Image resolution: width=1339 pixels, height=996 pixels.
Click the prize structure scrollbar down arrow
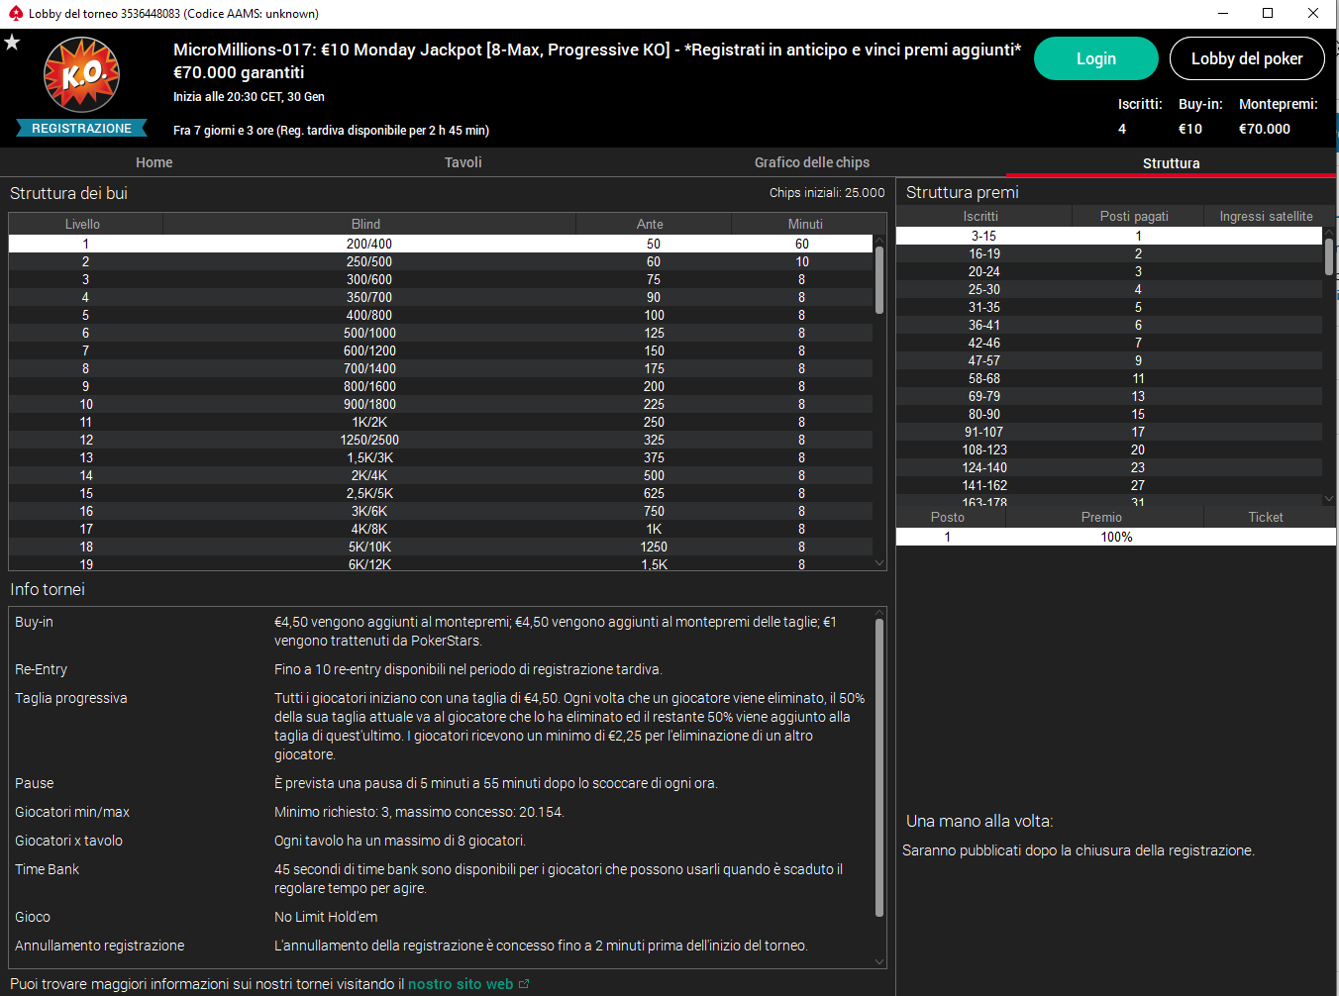click(x=1329, y=499)
